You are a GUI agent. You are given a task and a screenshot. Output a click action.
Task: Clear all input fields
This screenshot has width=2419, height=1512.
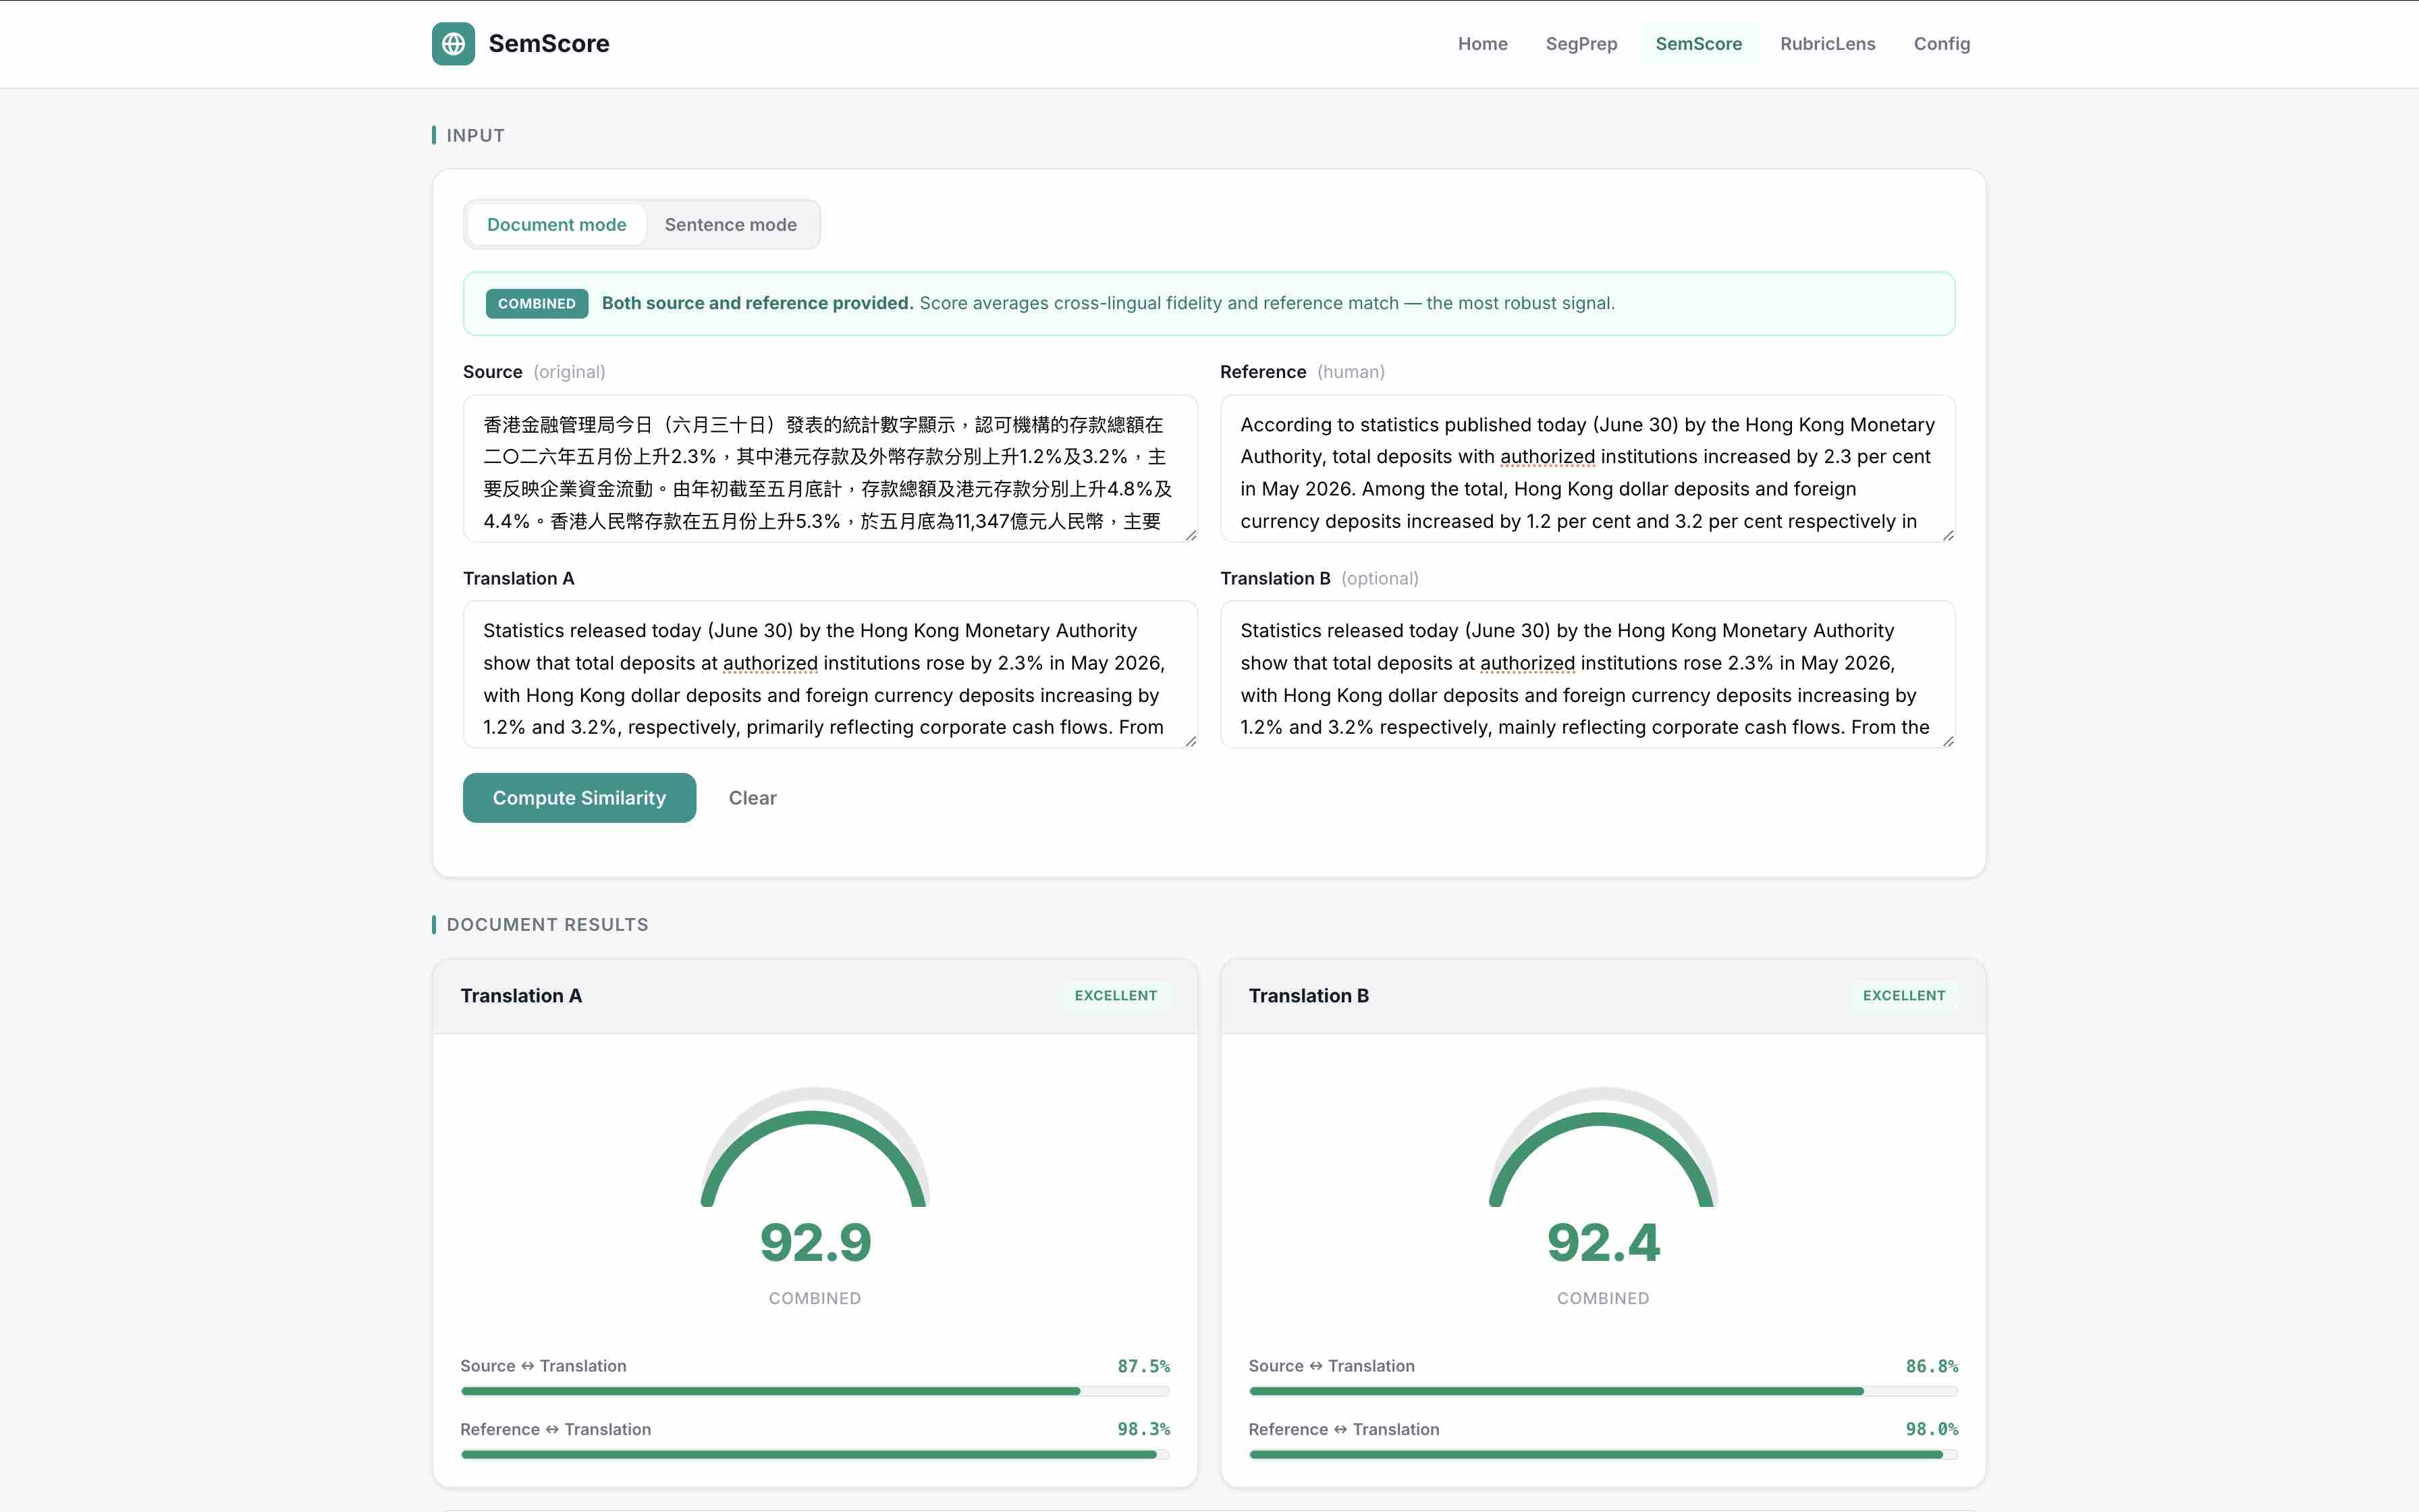[753, 798]
